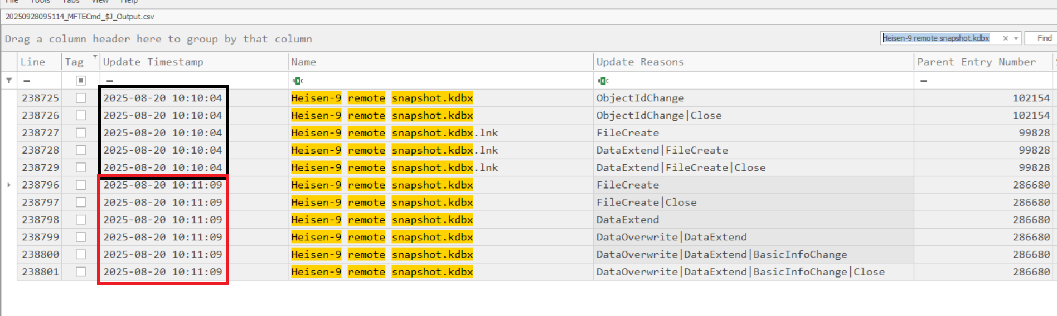Toggle the Tag checkbox in the filter row
The image size is (1057, 316).
(x=81, y=81)
